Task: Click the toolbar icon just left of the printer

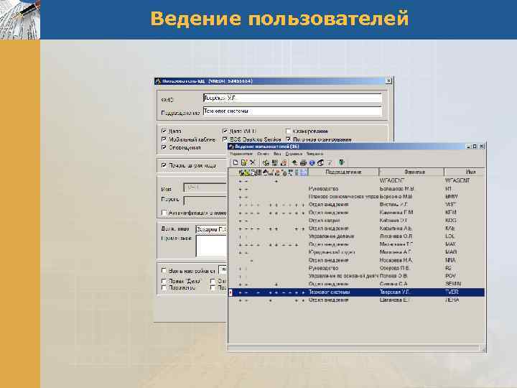Action: pos(294,162)
